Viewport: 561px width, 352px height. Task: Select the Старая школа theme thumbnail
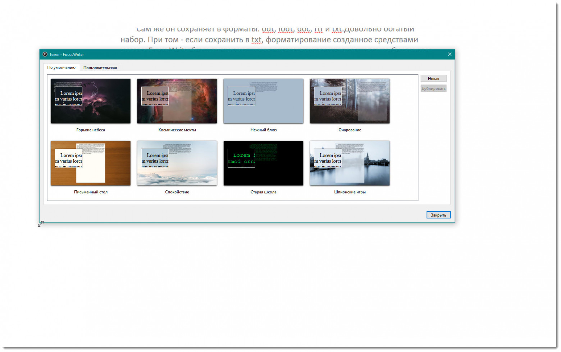263,163
